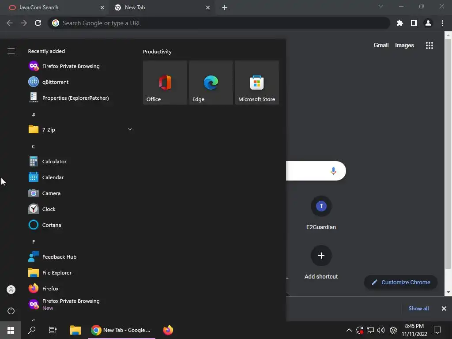452x339 pixels.
Task: Focus the Chrome address bar
Action: pos(219,23)
